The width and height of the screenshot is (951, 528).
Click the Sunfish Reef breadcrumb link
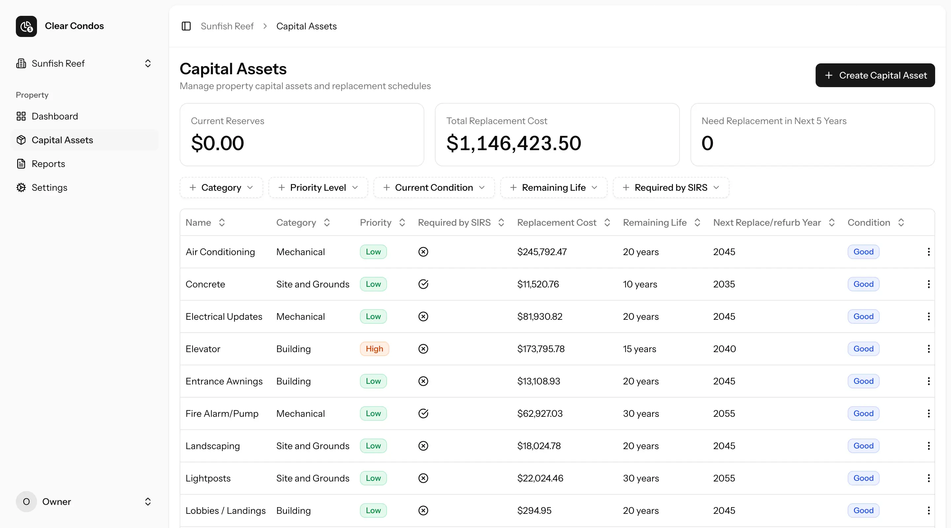pyautogui.click(x=227, y=26)
